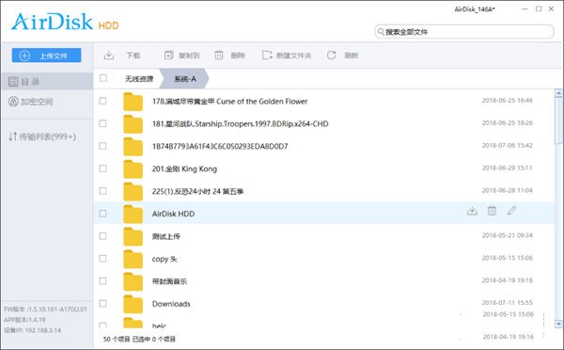Viewport: 564px width, 350px height.
Task: Check the box for 带封面音乐 folder
Action: [102, 281]
